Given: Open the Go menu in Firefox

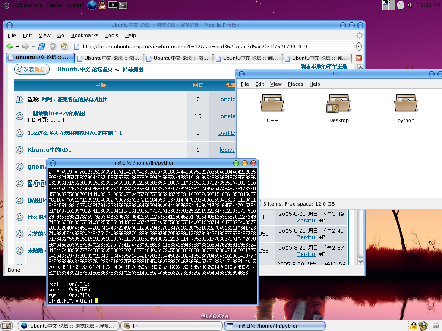Looking at the screenshot, I should click(60, 35).
